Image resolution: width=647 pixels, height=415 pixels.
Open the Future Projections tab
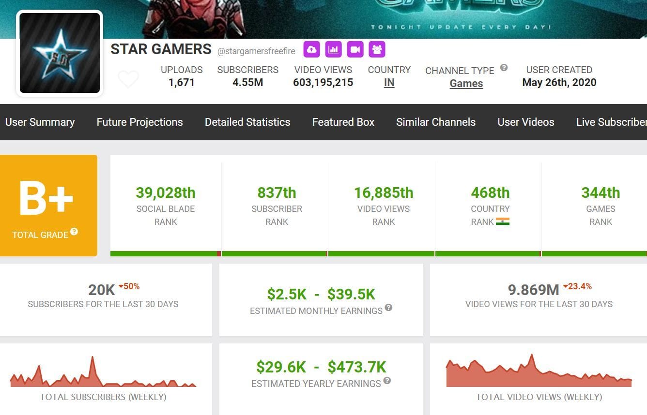[139, 122]
